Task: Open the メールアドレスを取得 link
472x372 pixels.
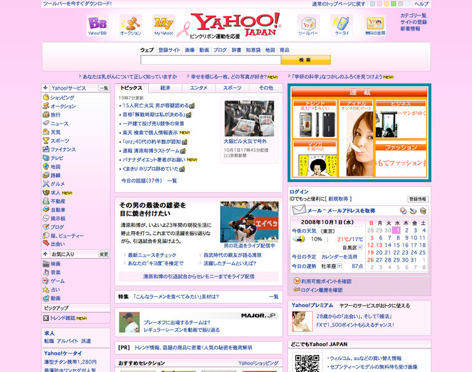Action: point(351,211)
